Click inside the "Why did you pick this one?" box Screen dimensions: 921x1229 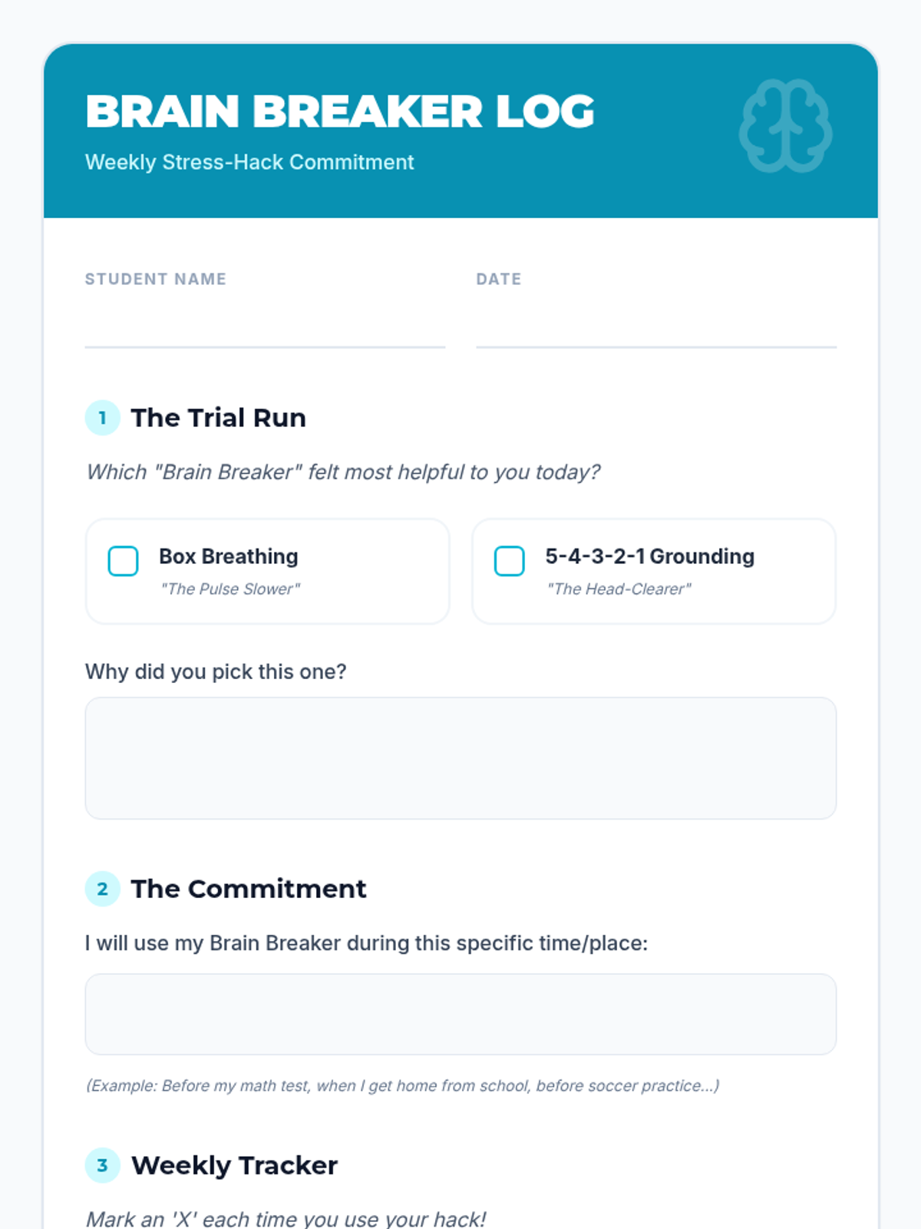pos(460,758)
